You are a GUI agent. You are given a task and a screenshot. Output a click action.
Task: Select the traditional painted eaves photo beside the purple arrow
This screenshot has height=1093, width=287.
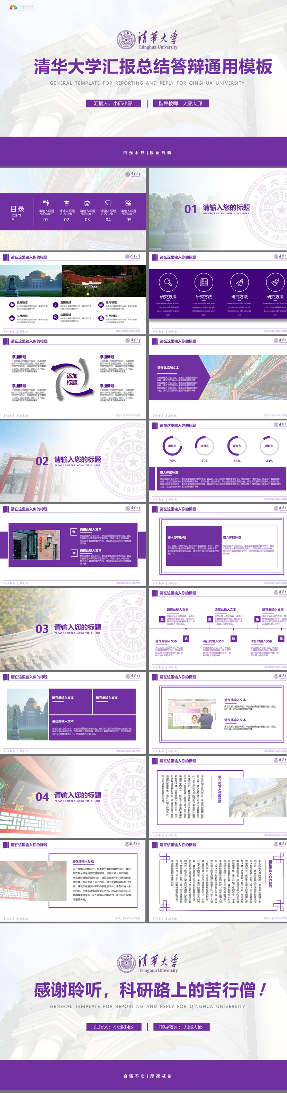[x=243, y=377]
